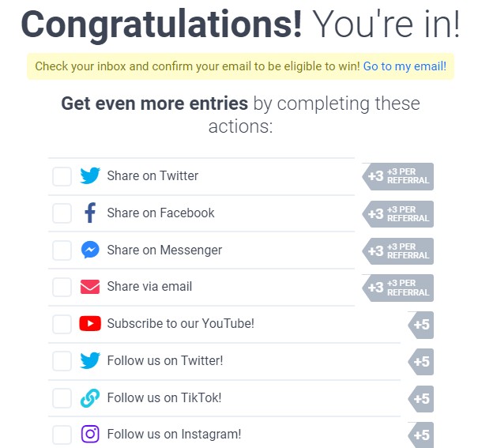Viewport: 478px width, 448px height.
Task: Click the +3 per referral badge for Twitter
Action: coord(398,176)
